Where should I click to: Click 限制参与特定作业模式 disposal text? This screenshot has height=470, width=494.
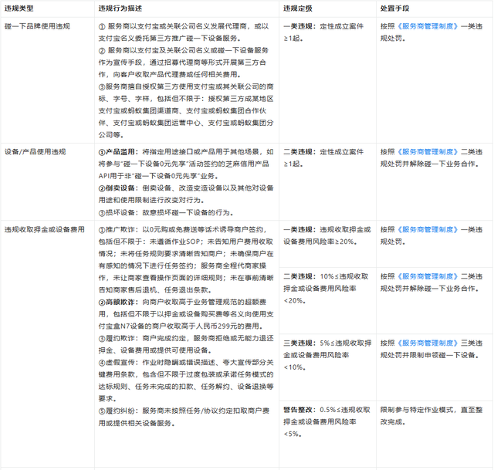(x=431, y=416)
